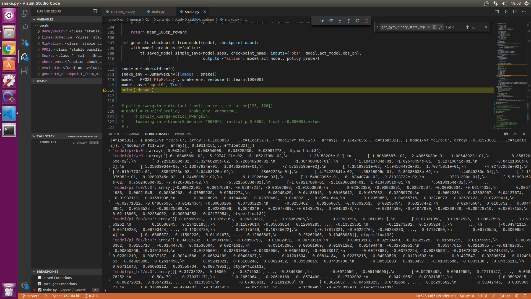Change UTF-8 file encoding
The height and width of the screenshot is (299, 531).
point(483,296)
